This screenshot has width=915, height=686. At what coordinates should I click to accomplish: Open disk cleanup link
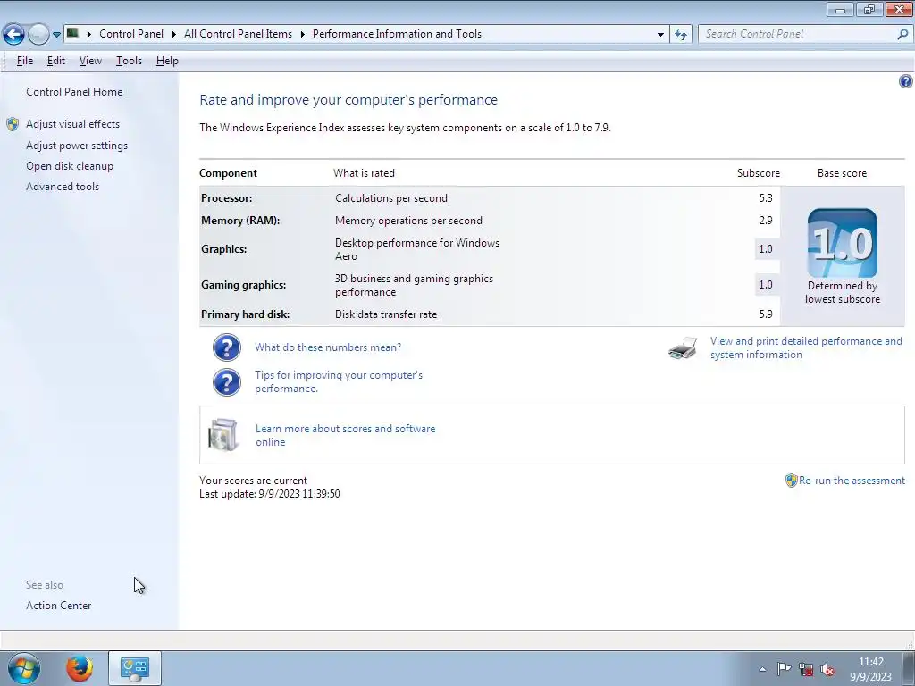[x=70, y=165]
